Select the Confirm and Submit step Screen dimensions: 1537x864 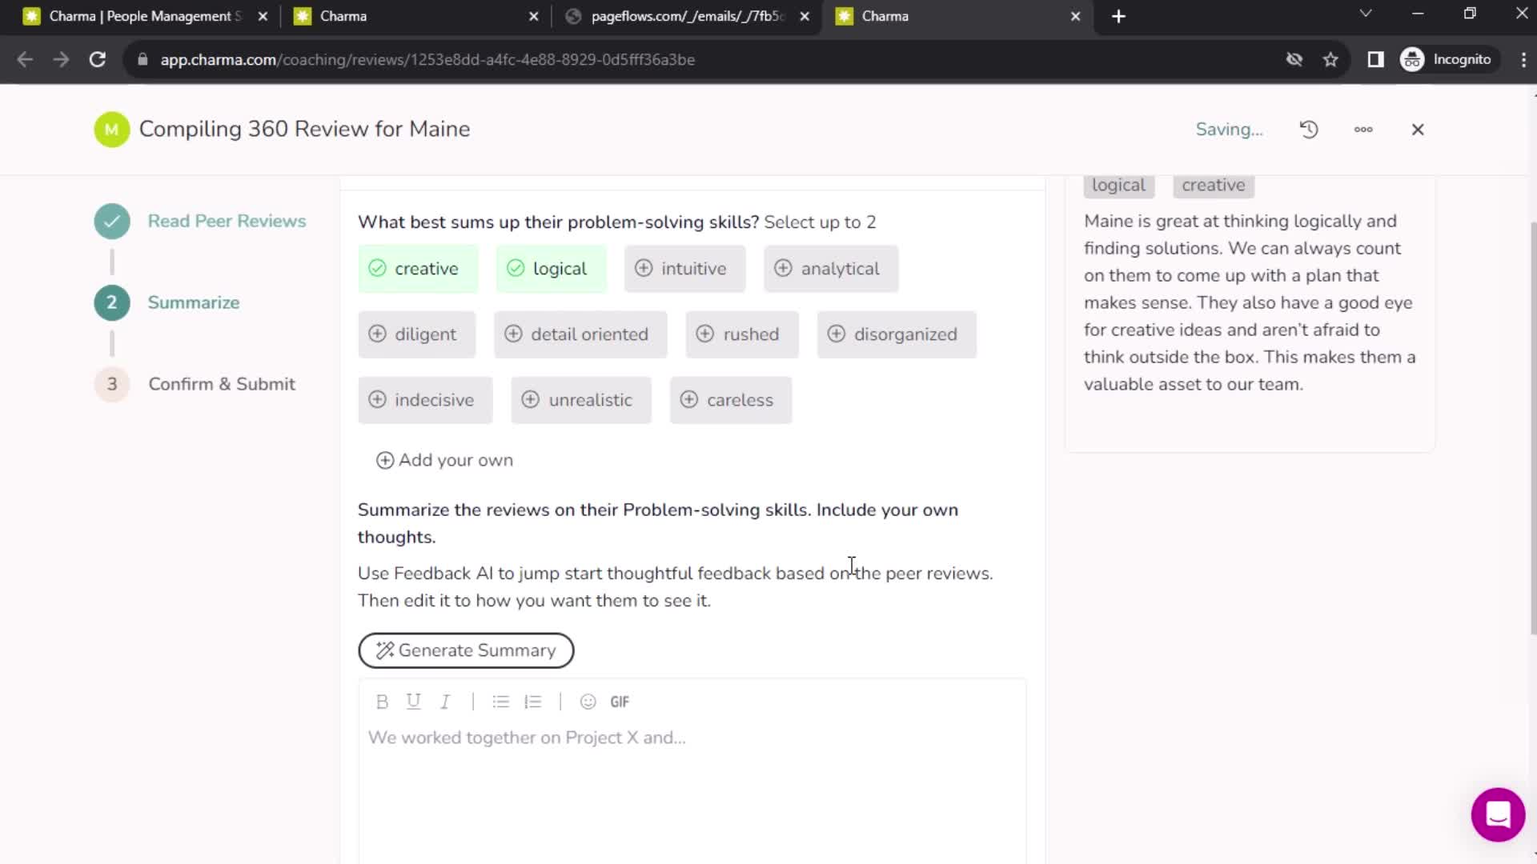pyautogui.click(x=221, y=384)
